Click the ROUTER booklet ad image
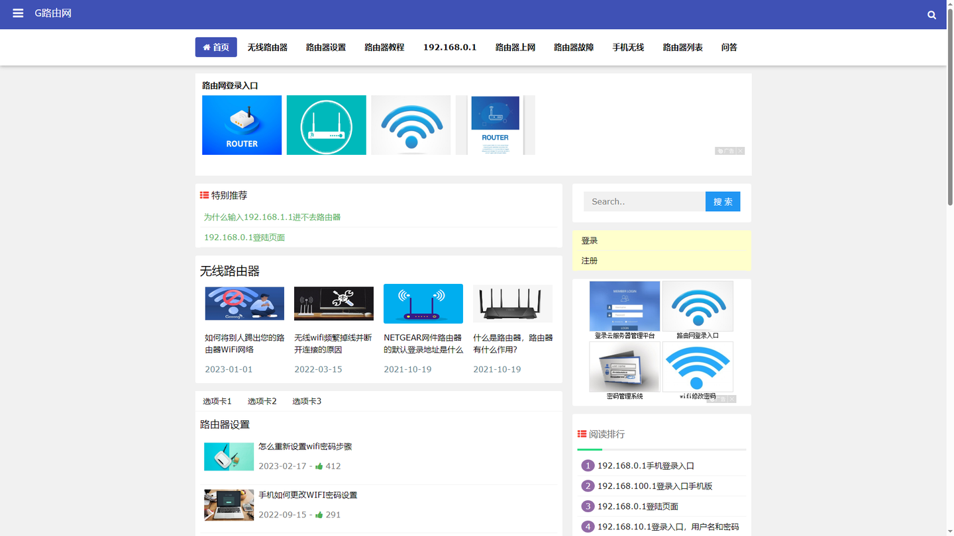This screenshot has height=536, width=954. (x=495, y=125)
